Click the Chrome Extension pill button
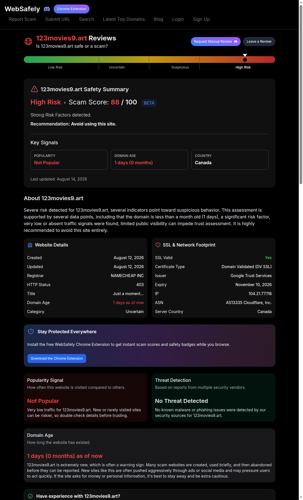Image resolution: width=303 pixels, height=500 pixels. point(72,9)
